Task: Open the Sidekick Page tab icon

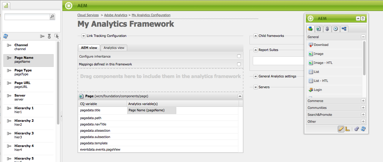Action: [319, 29]
